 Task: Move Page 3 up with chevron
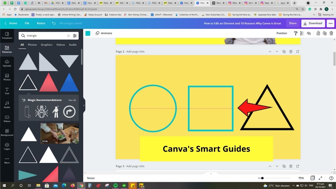[270, 166]
